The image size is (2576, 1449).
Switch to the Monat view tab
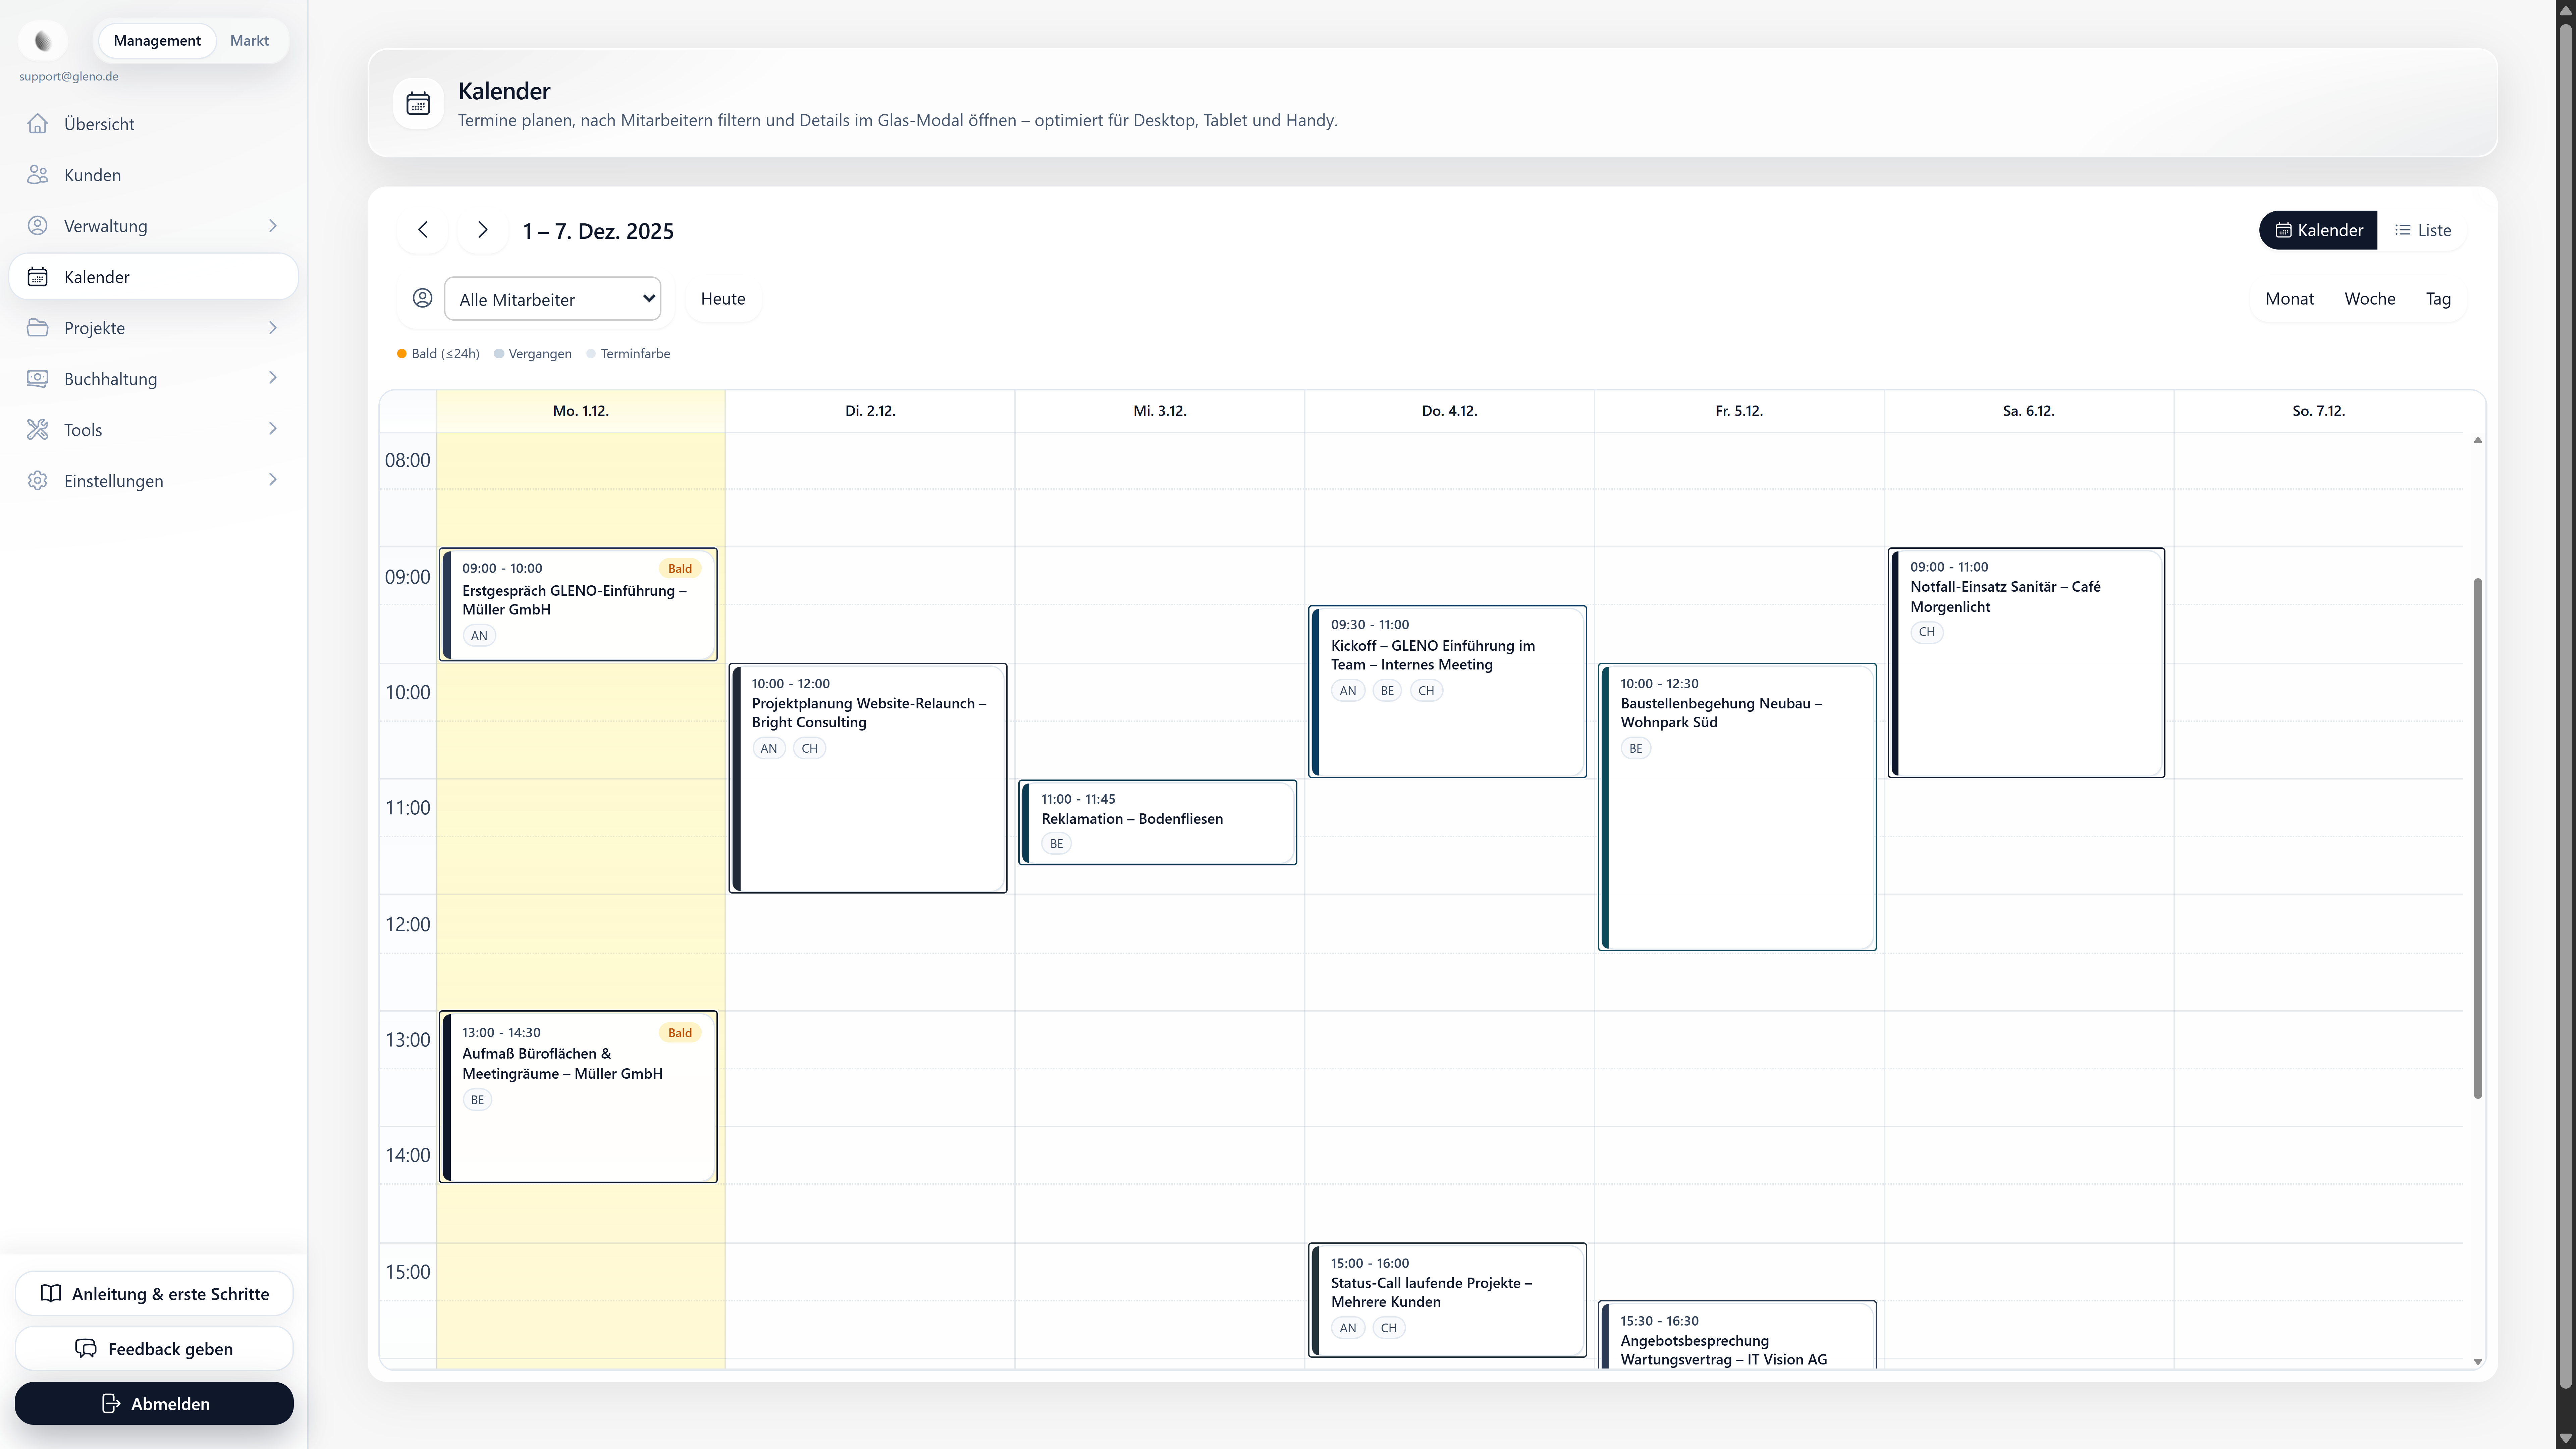point(2290,298)
